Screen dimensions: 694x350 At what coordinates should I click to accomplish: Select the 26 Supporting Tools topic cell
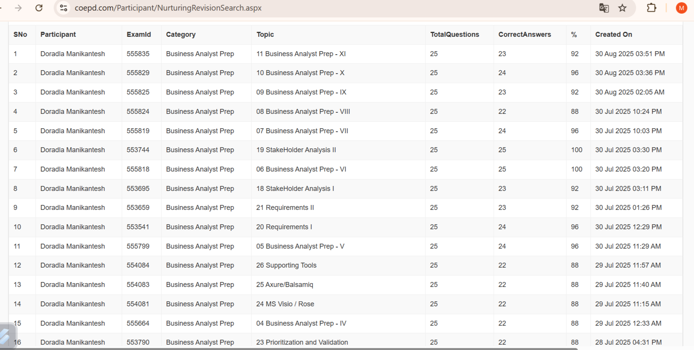click(286, 265)
